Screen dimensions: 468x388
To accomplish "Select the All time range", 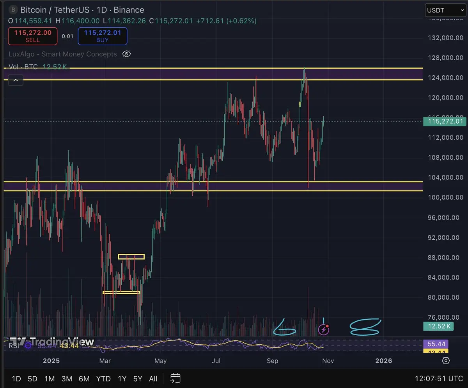I will click(153, 379).
